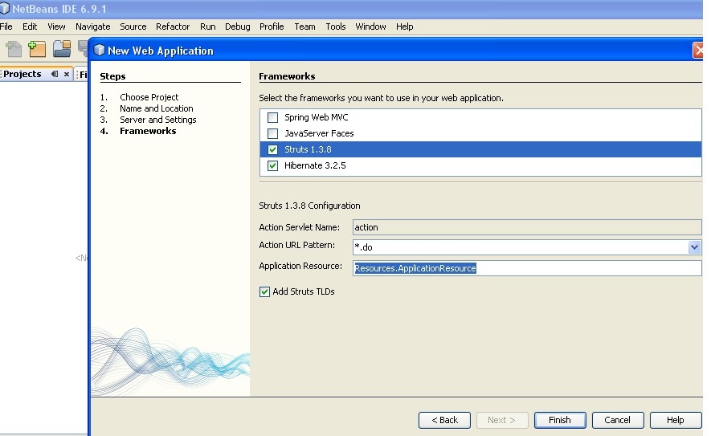Open the Run menu
Viewport: 711px width, 436px height.
click(x=208, y=26)
